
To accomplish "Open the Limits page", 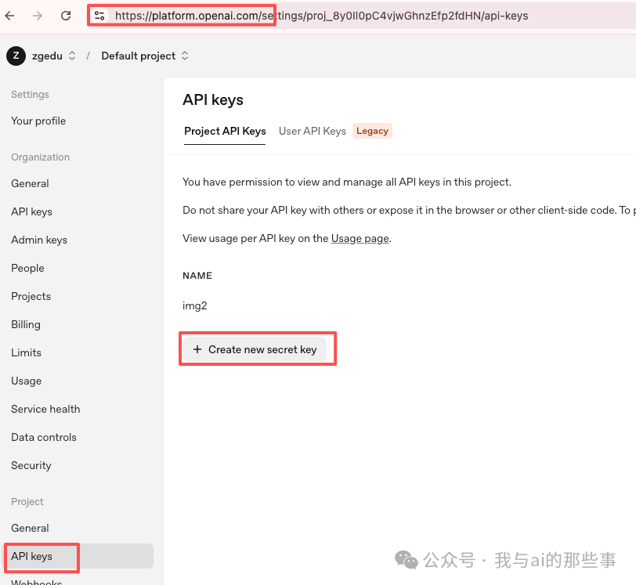I will click(x=27, y=352).
